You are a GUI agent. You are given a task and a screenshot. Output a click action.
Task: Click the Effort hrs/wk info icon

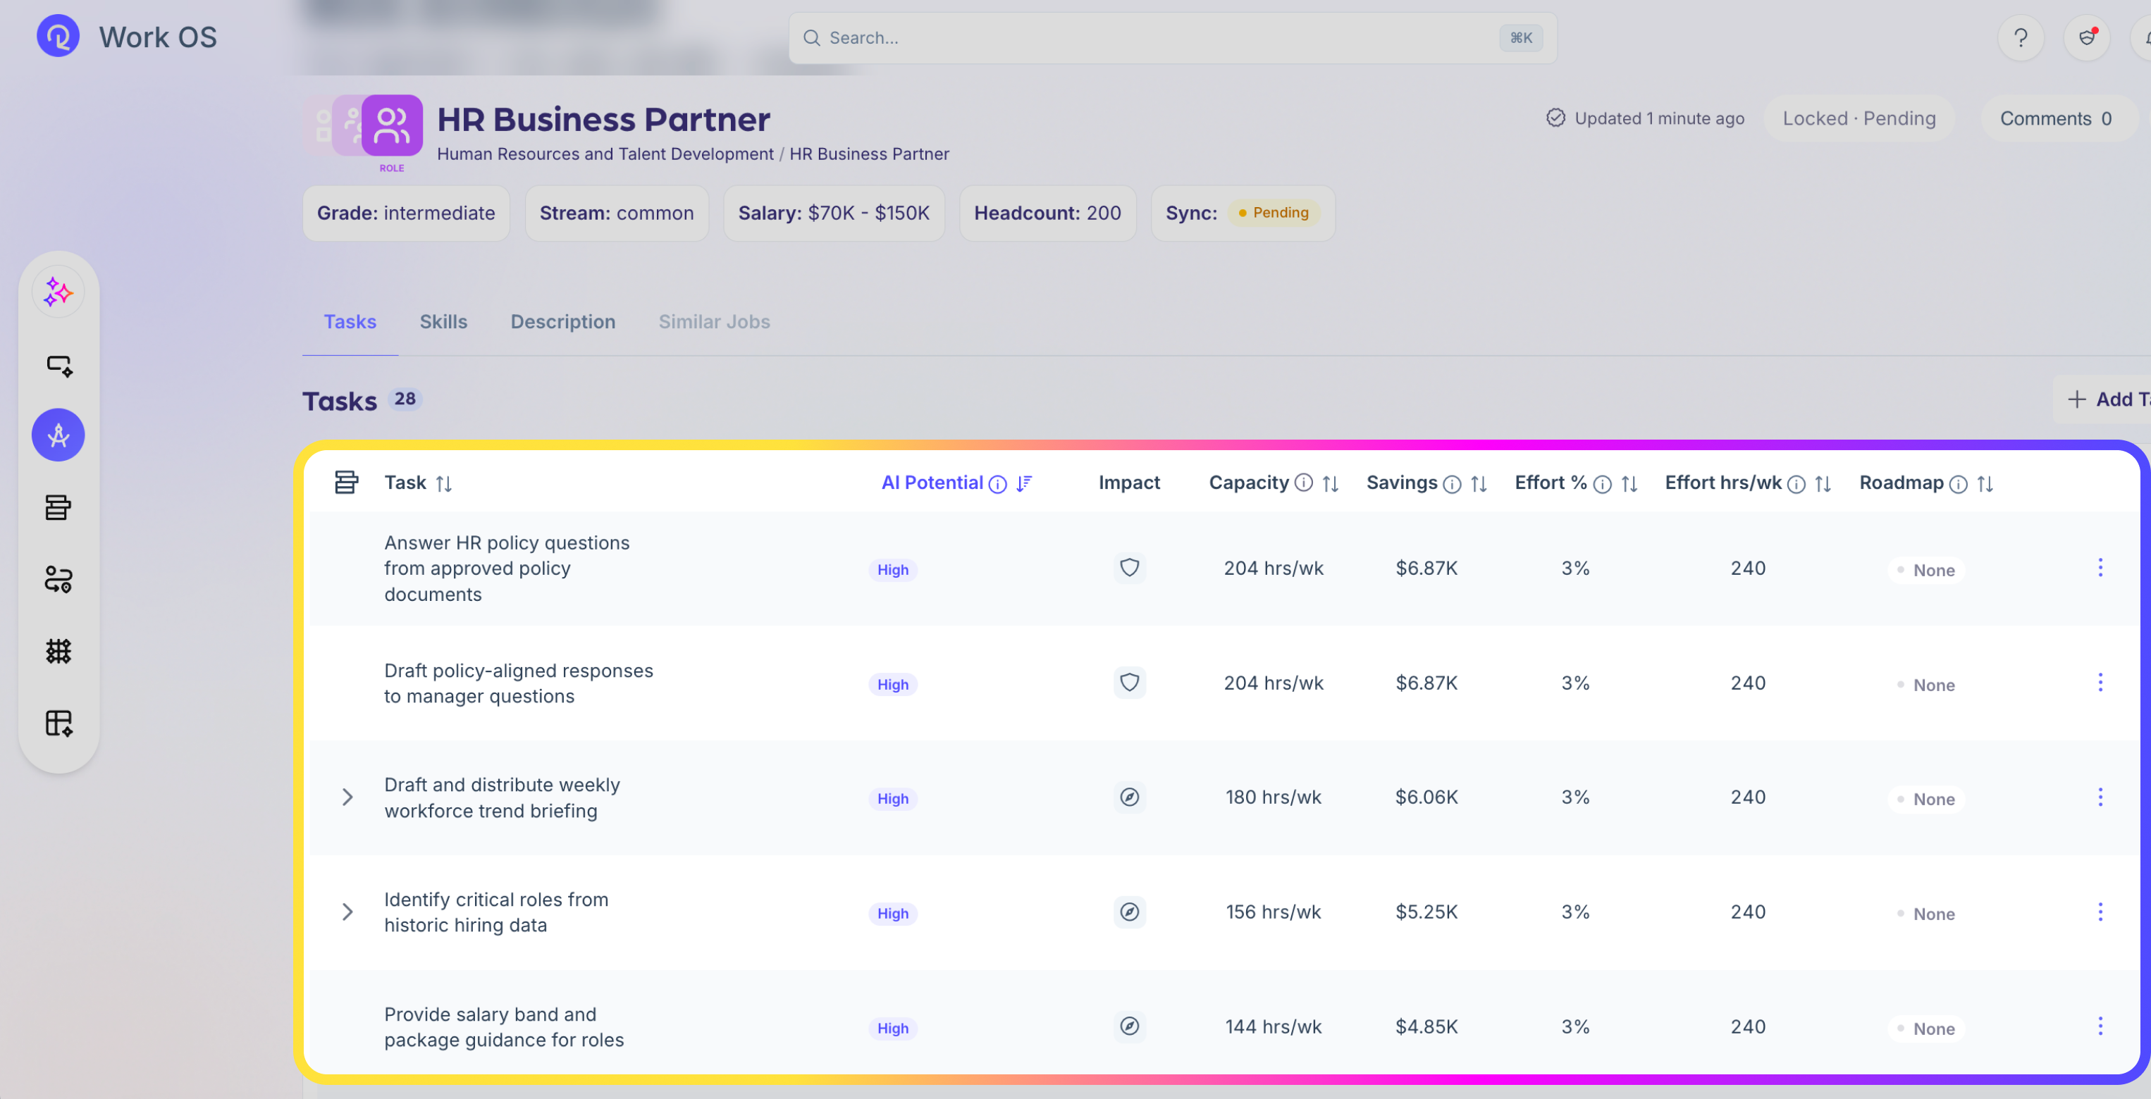pyautogui.click(x=1796, y=484)
